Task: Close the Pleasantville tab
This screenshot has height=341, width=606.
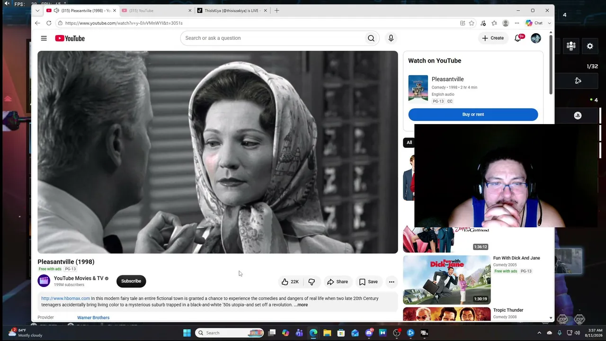Action: point(114,10)
